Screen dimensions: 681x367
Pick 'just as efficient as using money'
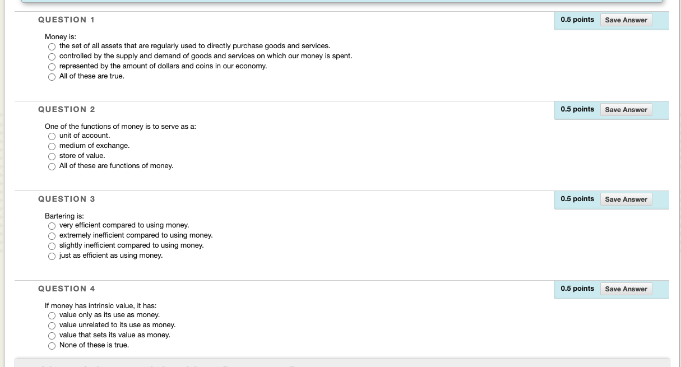pyautogui.click(x=52, y=256)
